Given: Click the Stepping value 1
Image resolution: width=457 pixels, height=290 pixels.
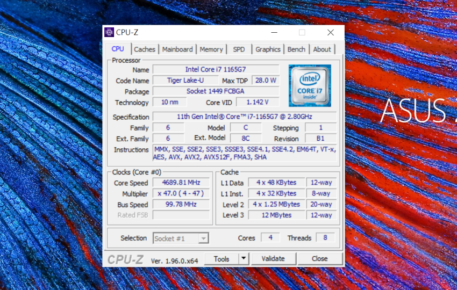Looking at the screenshot, I should click(320, 127).
